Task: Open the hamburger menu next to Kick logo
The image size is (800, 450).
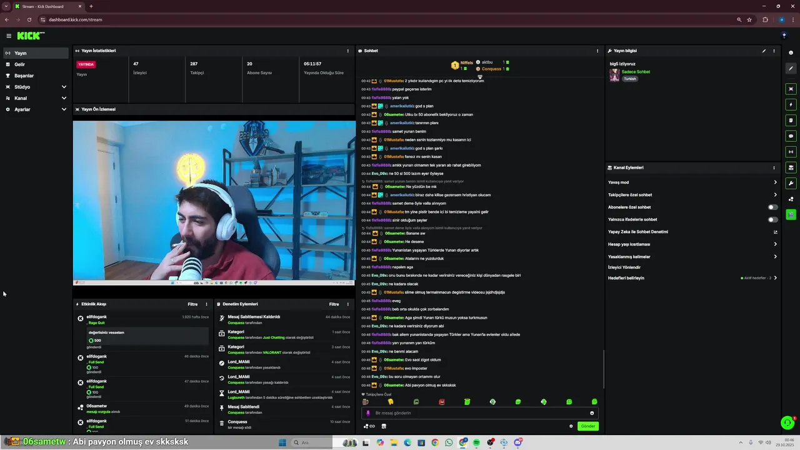Action: click(x=9, y=36)
